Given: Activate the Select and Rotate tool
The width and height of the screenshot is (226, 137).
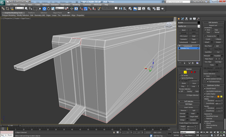Looking at the screenshot, I should click(x=49, y=8).
